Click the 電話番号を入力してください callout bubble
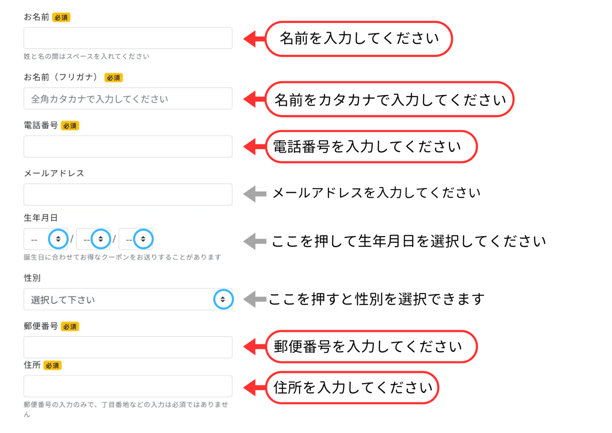Viewport: 612px width, 433px height. [371, 147]
